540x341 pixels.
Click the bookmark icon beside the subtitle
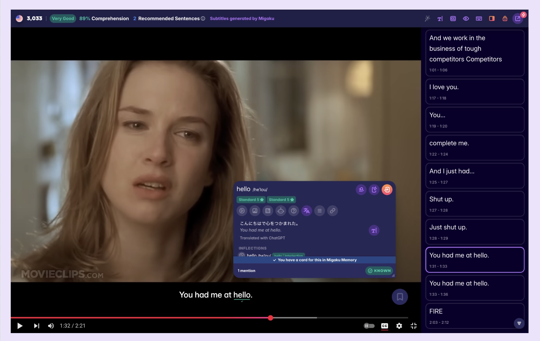(x=400, y=297)
